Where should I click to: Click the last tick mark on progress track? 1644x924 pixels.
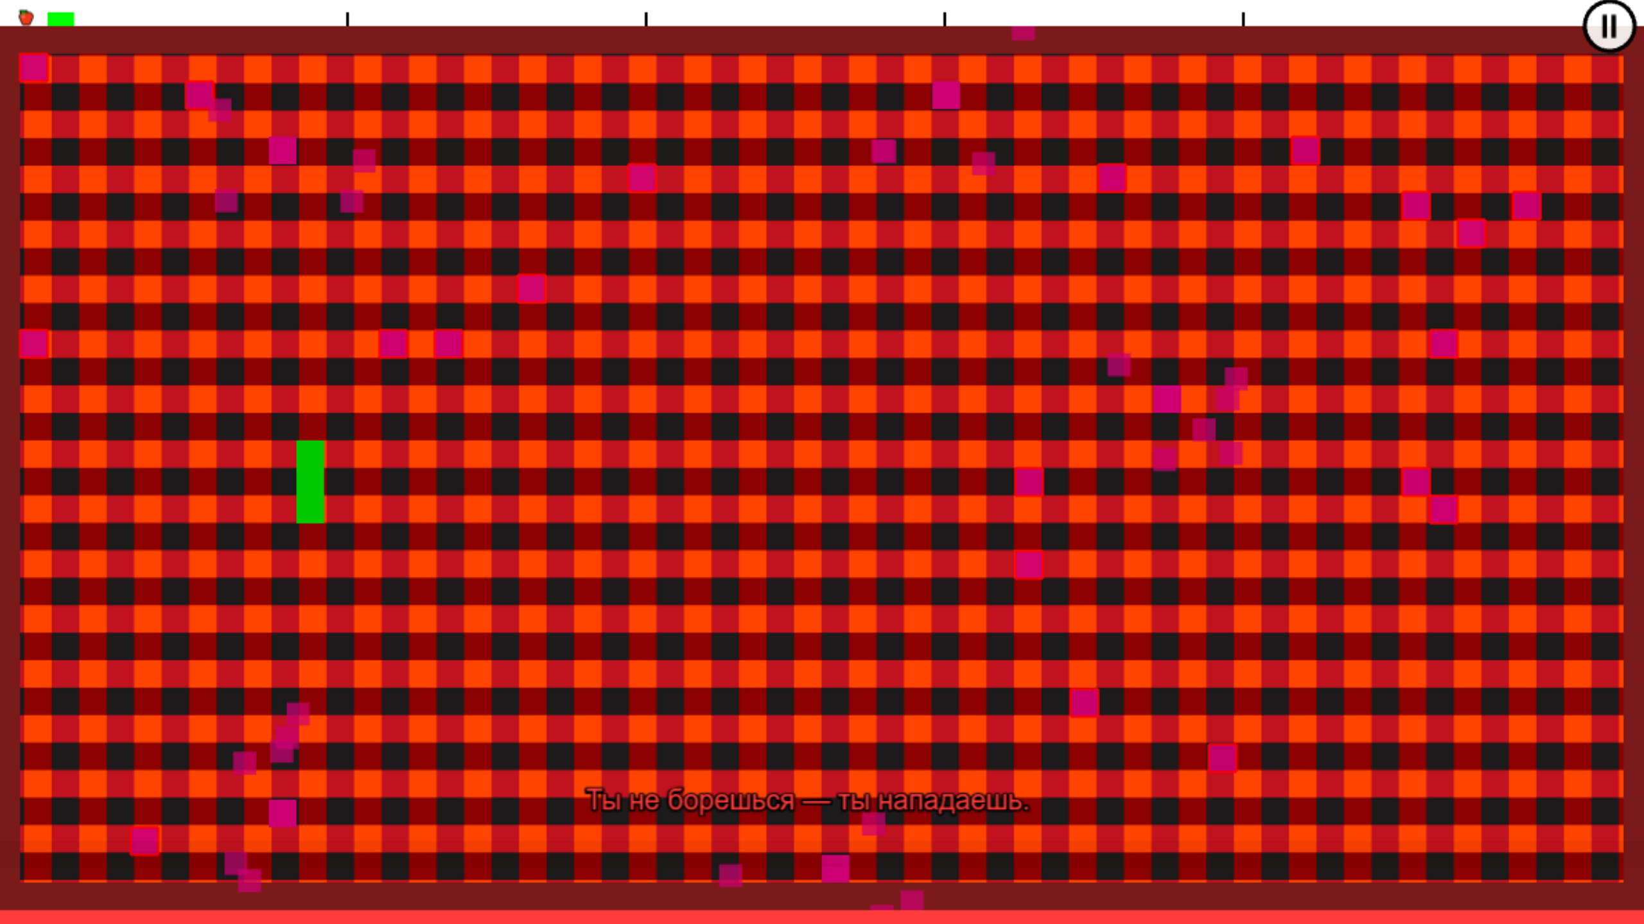(1243, 19)
